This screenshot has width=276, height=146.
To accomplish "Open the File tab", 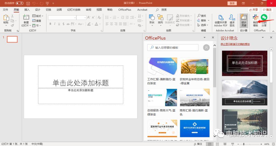I will tap(5, 10).
